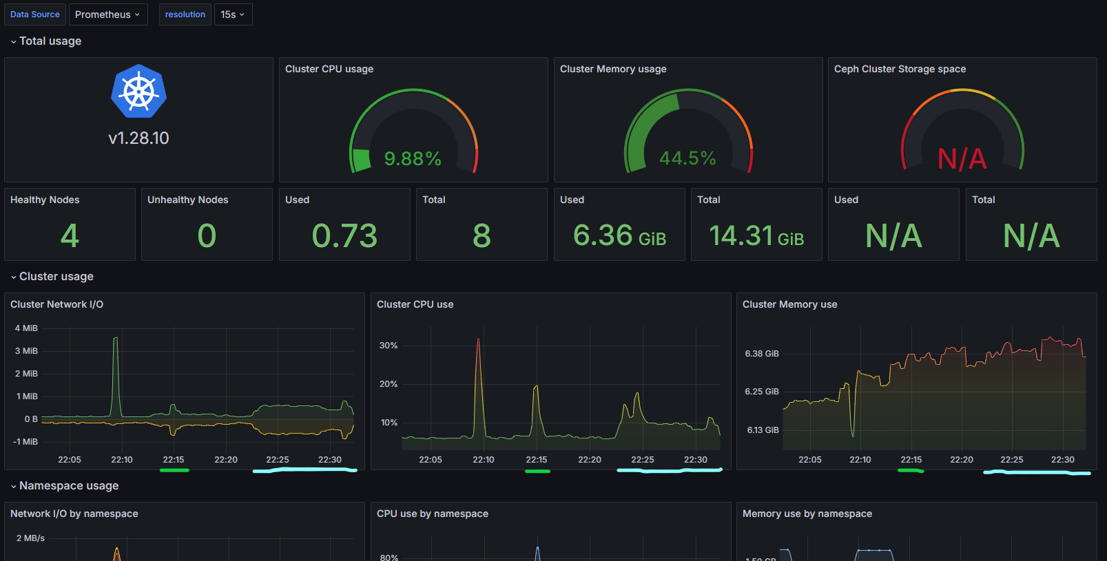Open the Ceph Cluster Storage space panel title

click(900, 69)
